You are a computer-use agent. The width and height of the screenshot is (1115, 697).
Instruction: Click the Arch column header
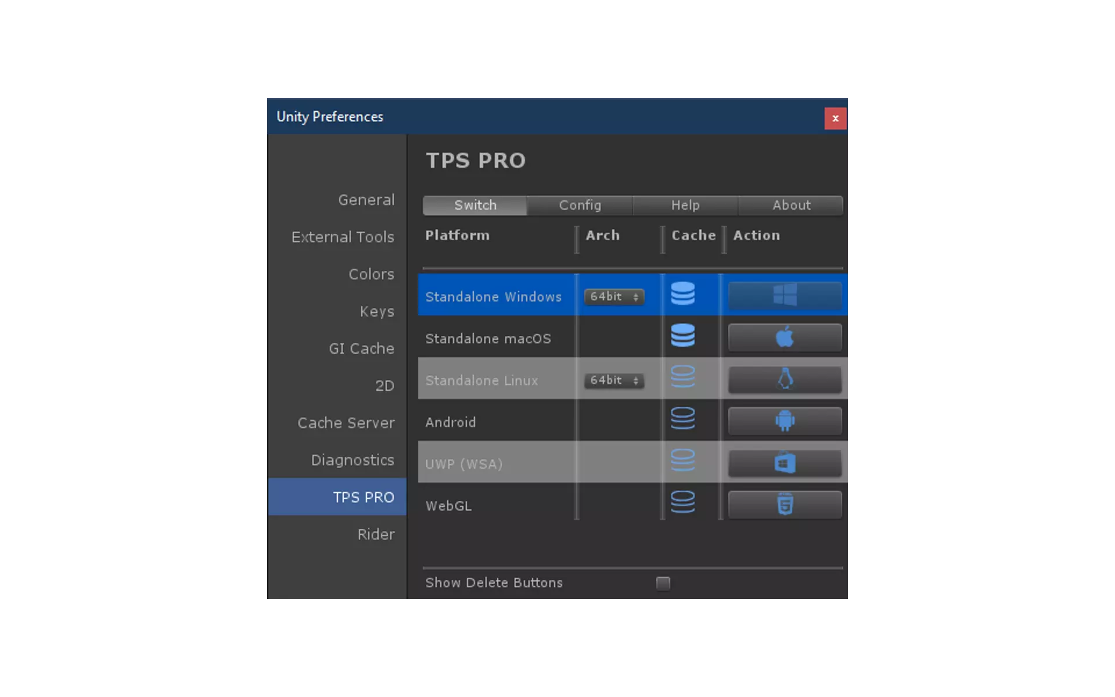pos(603,235)
